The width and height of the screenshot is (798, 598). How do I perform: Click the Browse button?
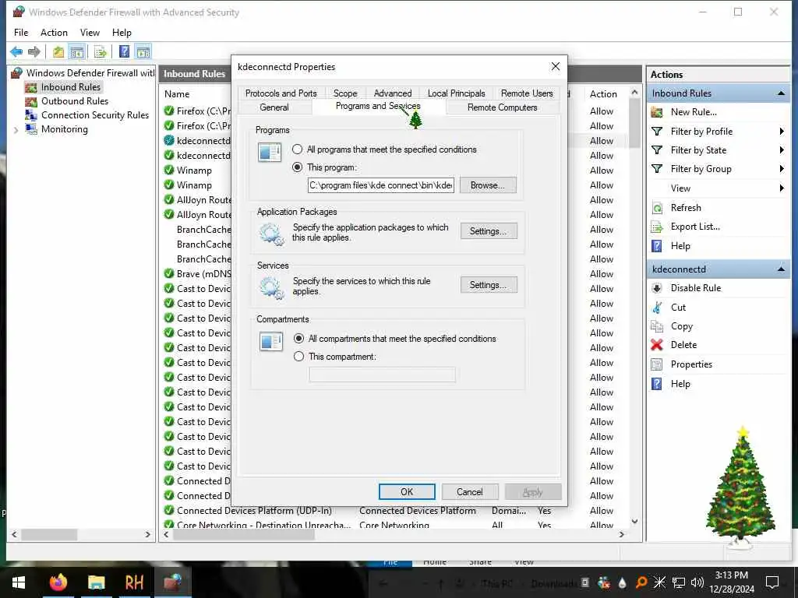[488, 185]
